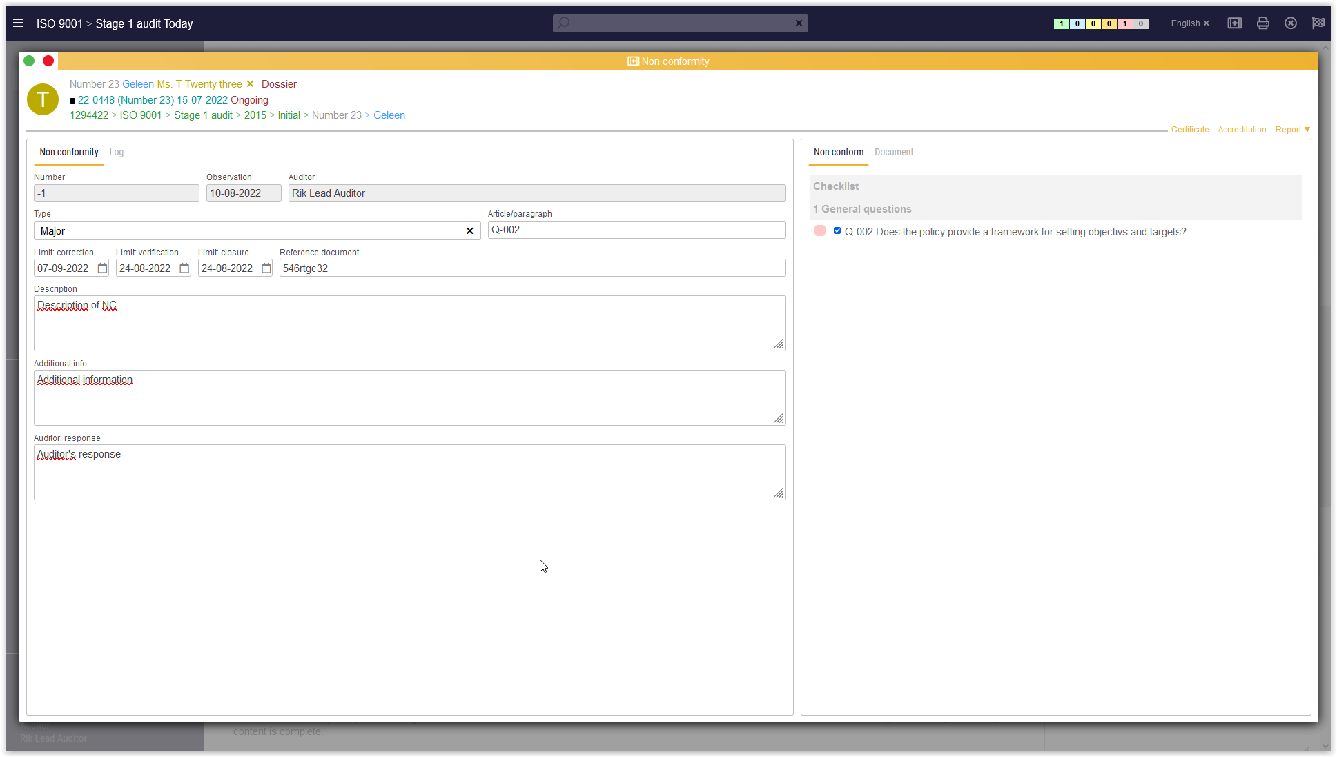Open the Type combo box
1337x757 pixels.
click(x=248, y=231)
